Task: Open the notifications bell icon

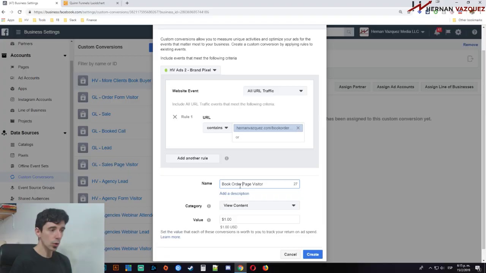Action: (x=437, y=32)
